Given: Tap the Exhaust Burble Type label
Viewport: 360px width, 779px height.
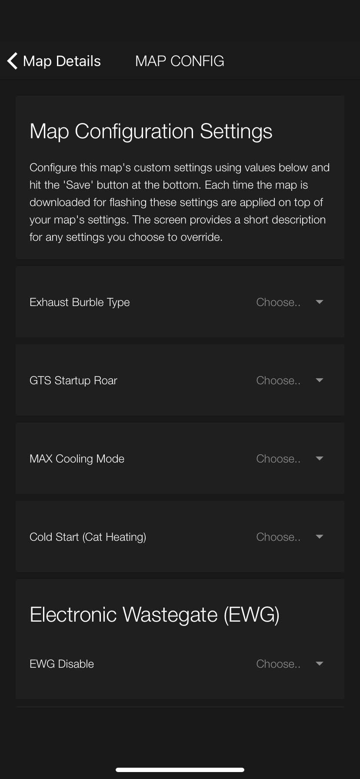Looking at the screenshot, I should tap(80, 303).
